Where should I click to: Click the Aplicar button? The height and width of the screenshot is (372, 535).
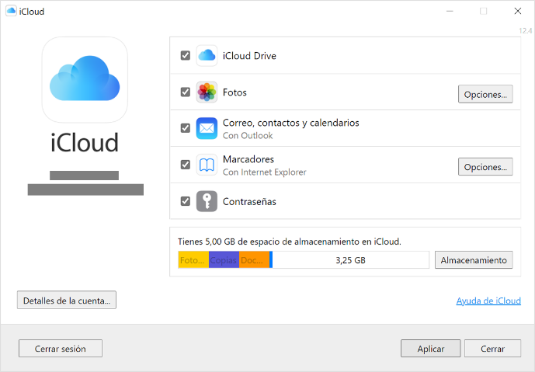tap(431, 349)
